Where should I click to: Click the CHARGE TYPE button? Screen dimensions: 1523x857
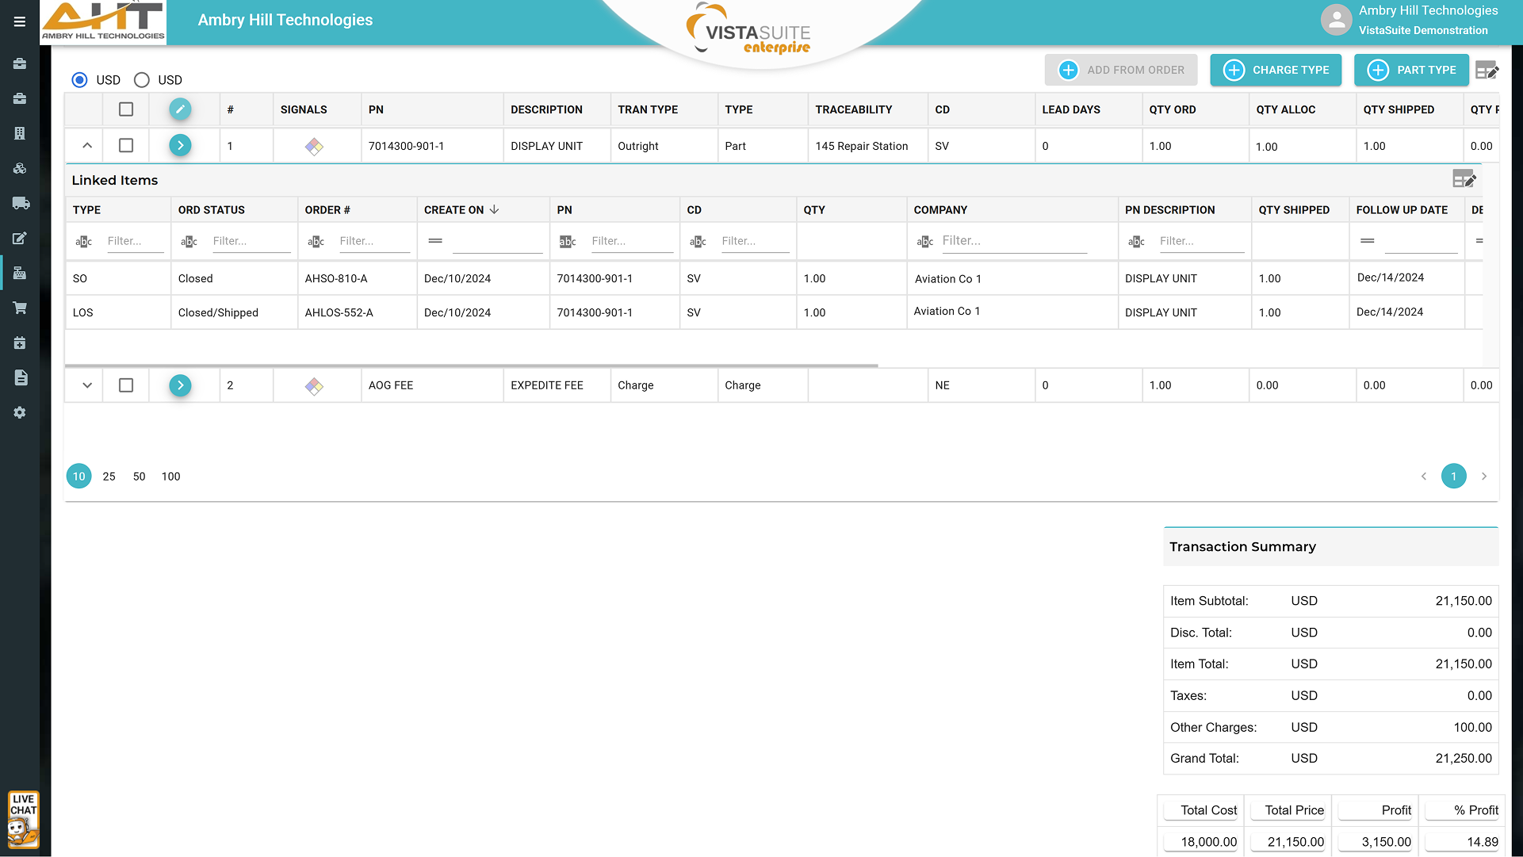(x=1276, y=70)
